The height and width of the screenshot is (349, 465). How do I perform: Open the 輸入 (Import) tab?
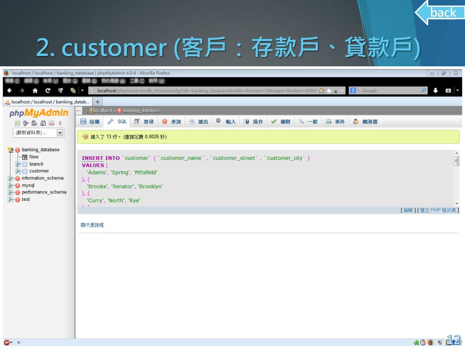(226, 122)
